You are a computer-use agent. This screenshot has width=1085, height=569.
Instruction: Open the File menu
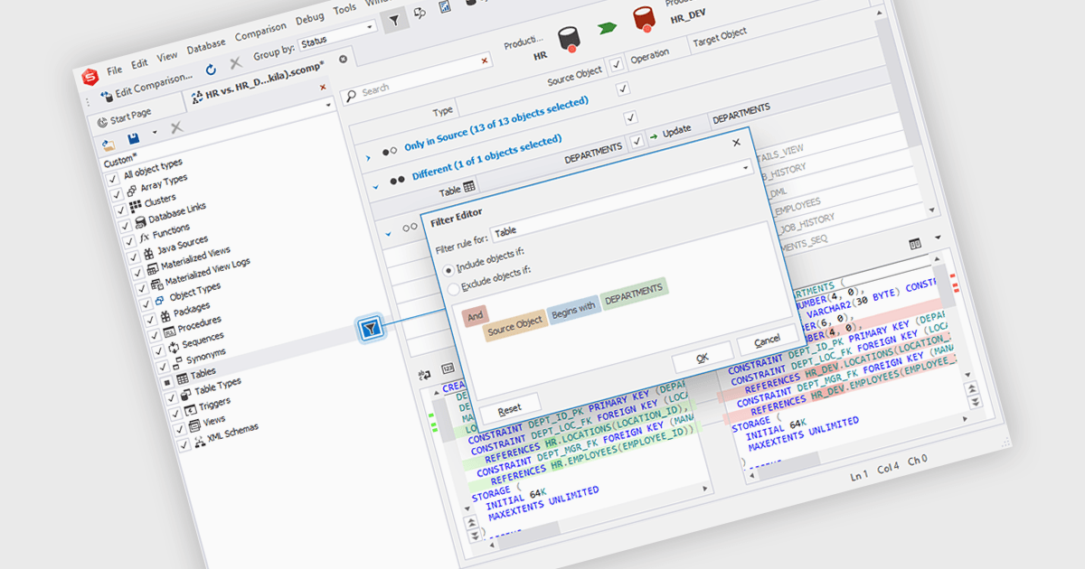click(x=115, y=70)
